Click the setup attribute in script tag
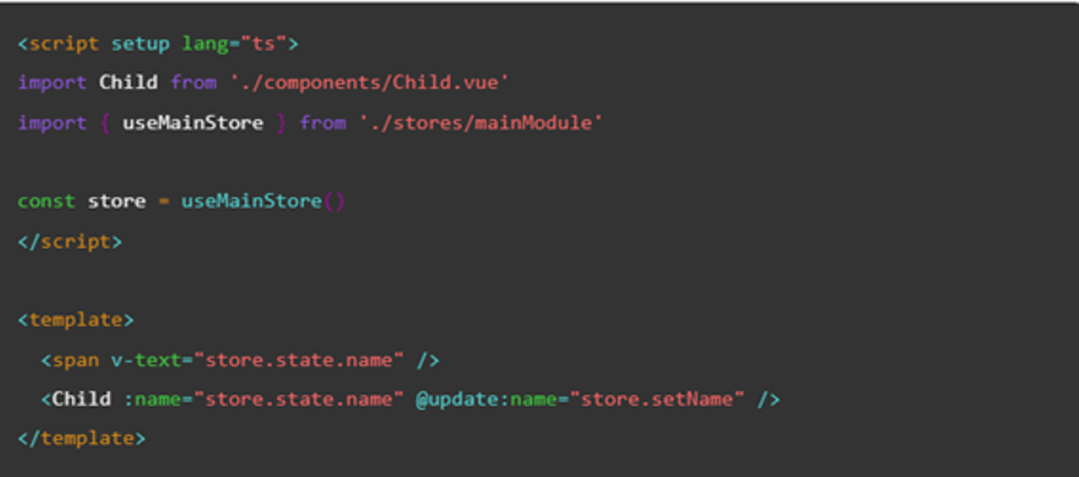This screenshot has height=477, width=1079. (140, 44)
